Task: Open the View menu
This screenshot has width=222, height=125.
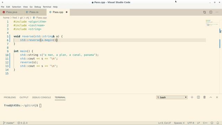Action: tap(25, 7)
